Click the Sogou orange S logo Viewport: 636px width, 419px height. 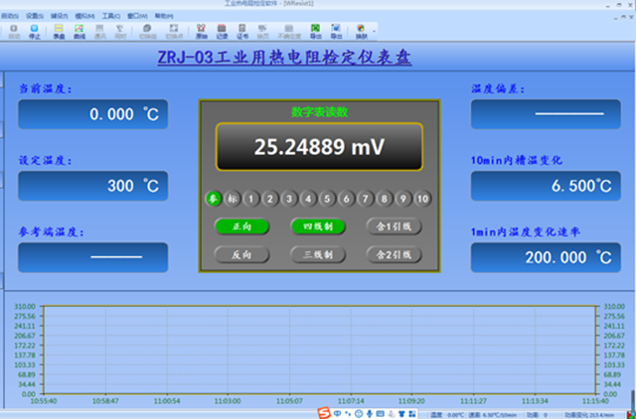coord(324,413)
